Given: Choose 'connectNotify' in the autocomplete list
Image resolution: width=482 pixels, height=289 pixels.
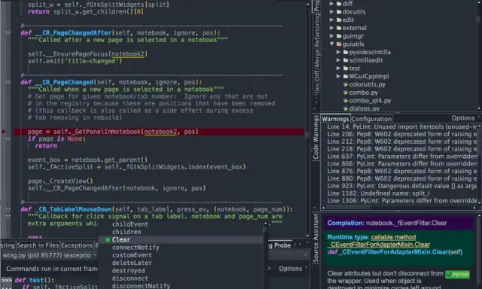Looking at the screenshot, I should 136,248.
